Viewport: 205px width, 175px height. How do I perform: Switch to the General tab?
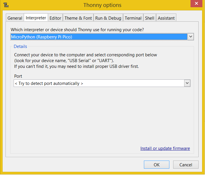click(15, 18)
